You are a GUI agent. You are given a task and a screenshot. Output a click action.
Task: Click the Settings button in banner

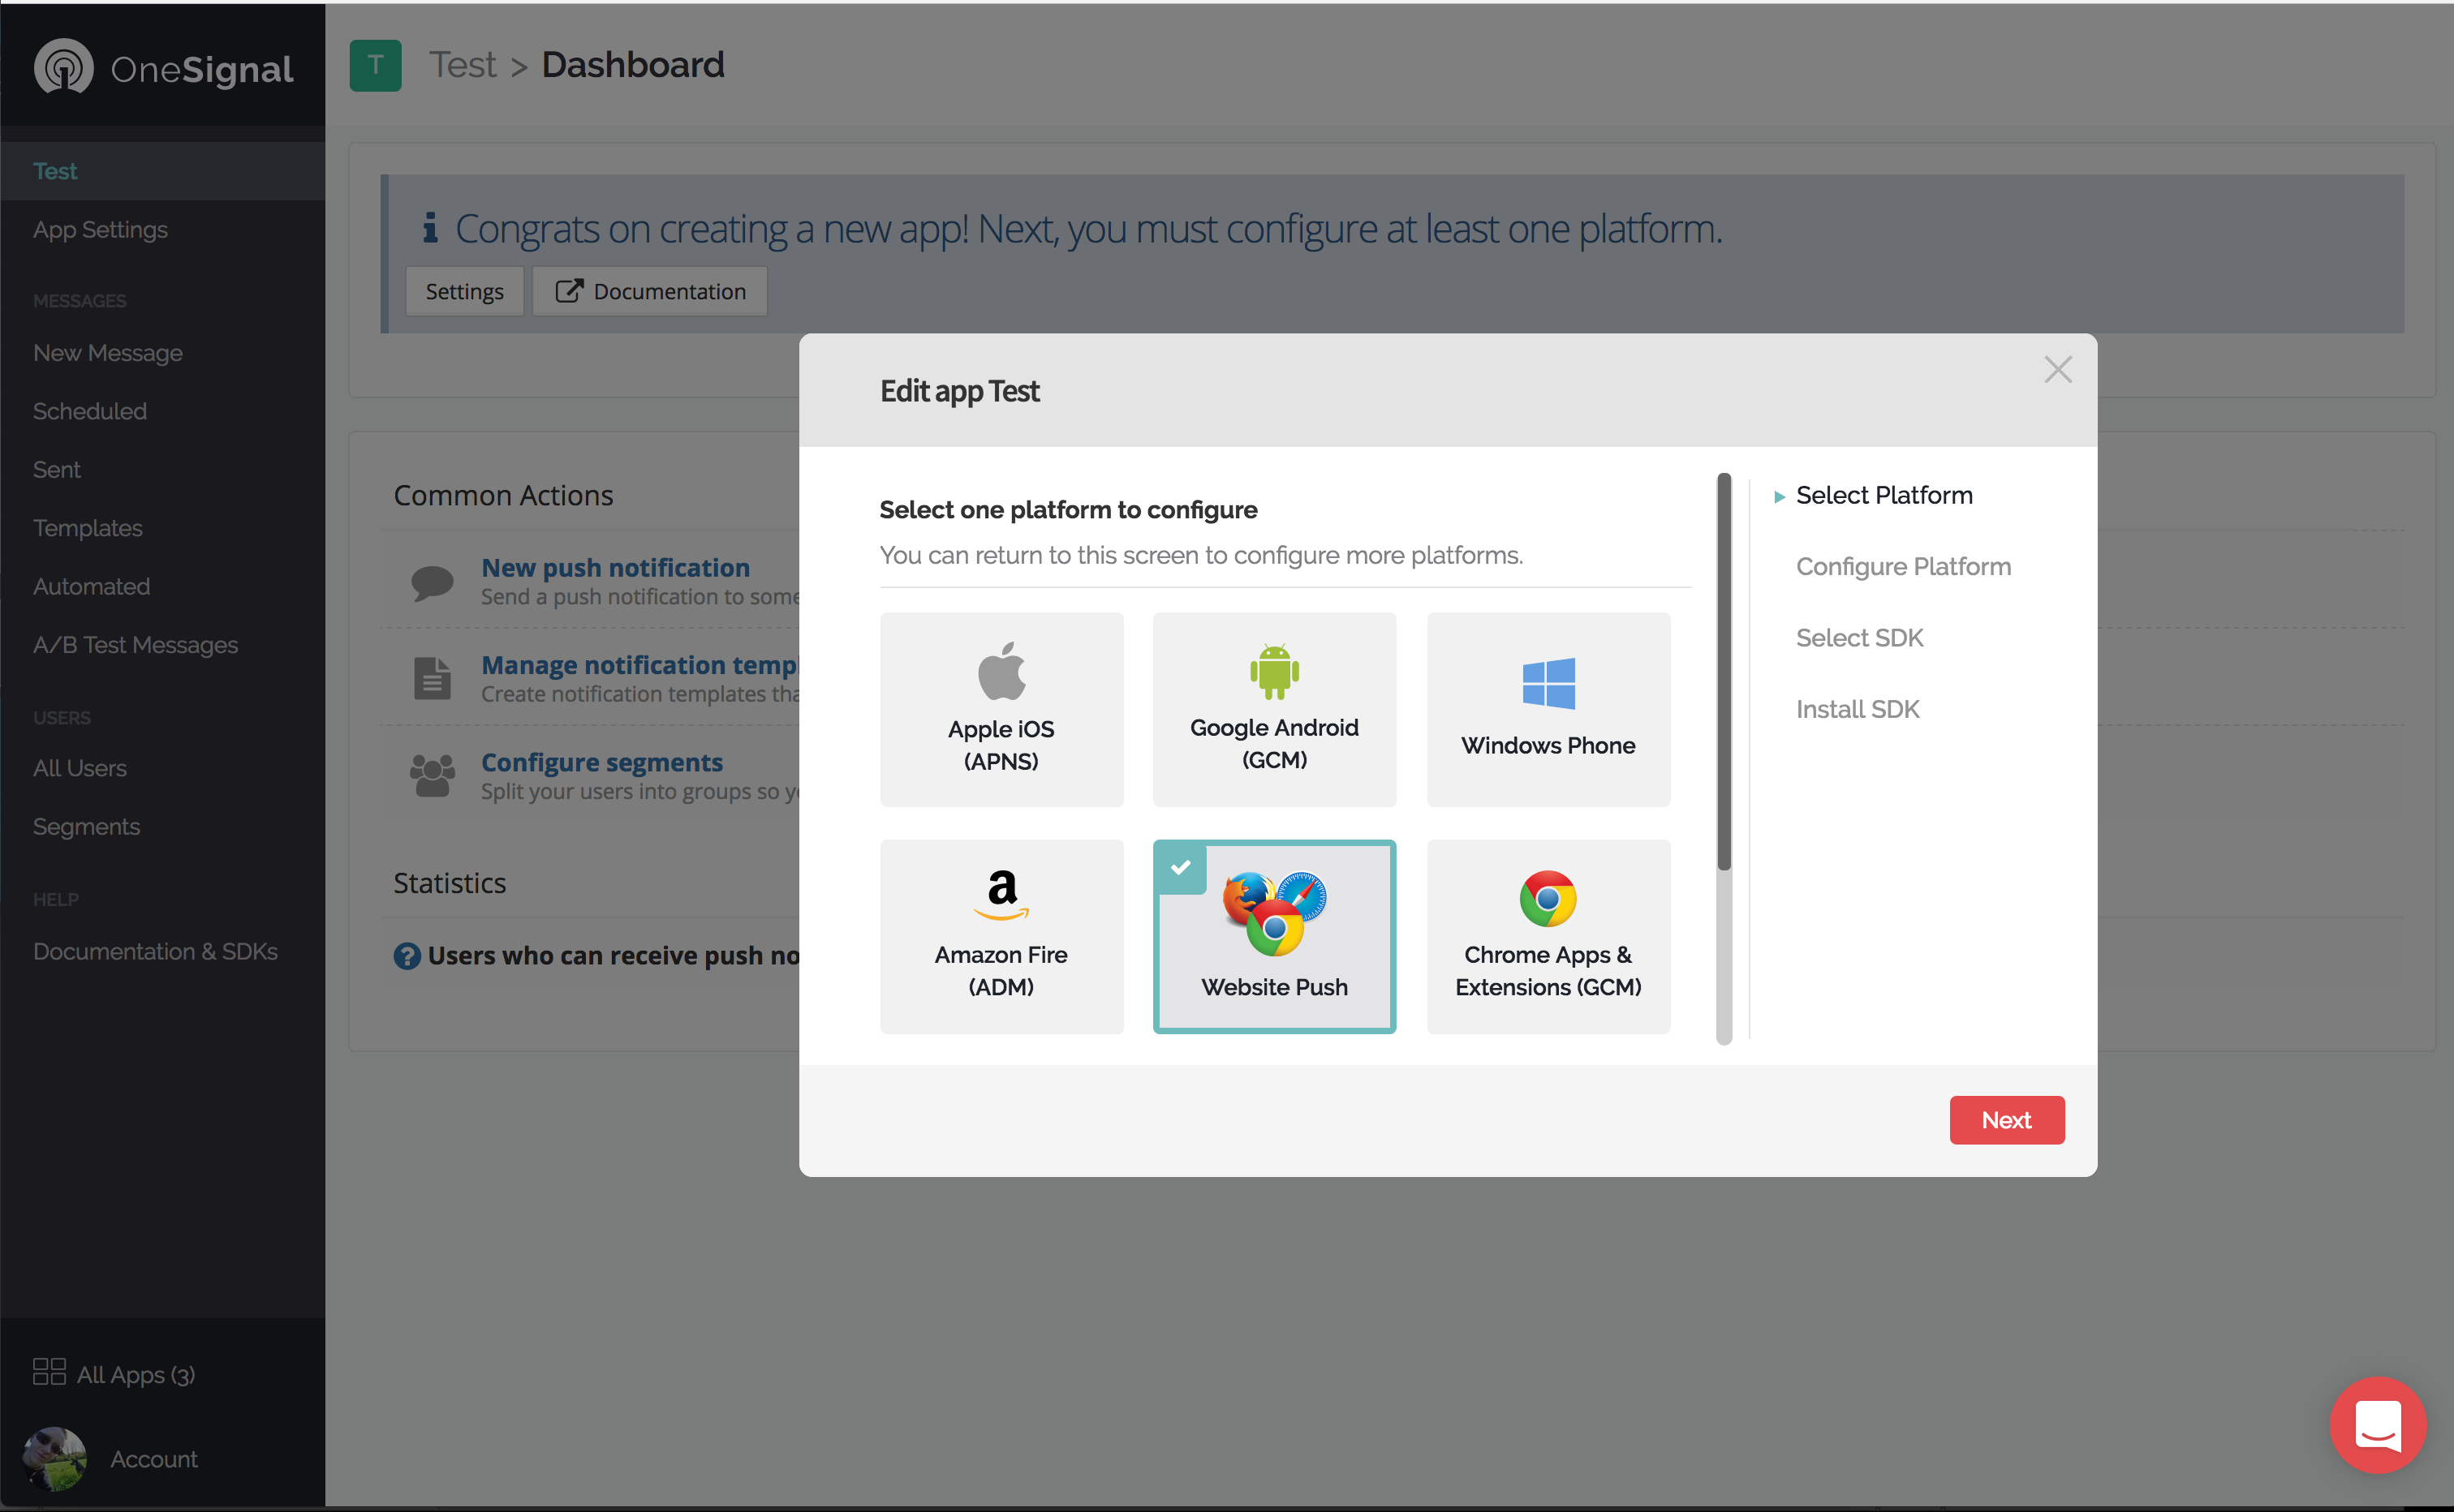pyautogui.click(x=464, y=291)
